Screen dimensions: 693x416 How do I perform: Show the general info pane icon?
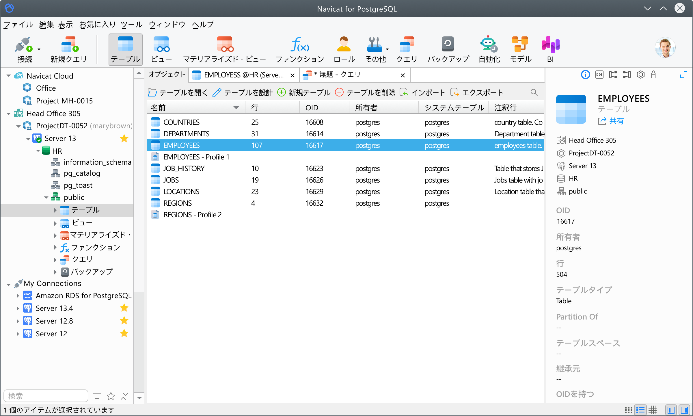click(x=585, y=75)
